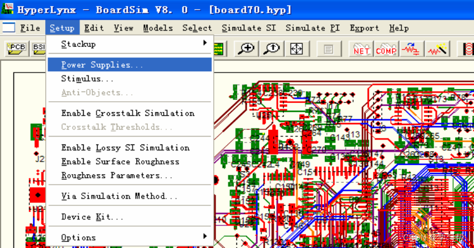
Task: Click the grayed report page toolbar icon
Action: point(329,49)
